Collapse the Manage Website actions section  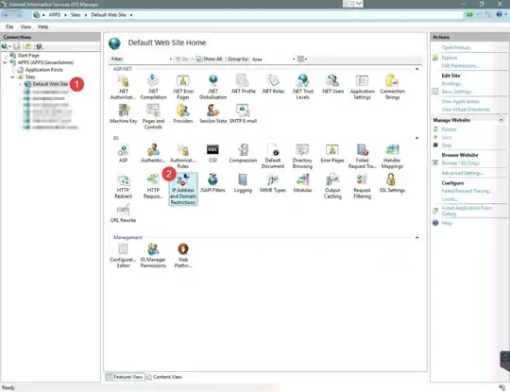point(501,120)
